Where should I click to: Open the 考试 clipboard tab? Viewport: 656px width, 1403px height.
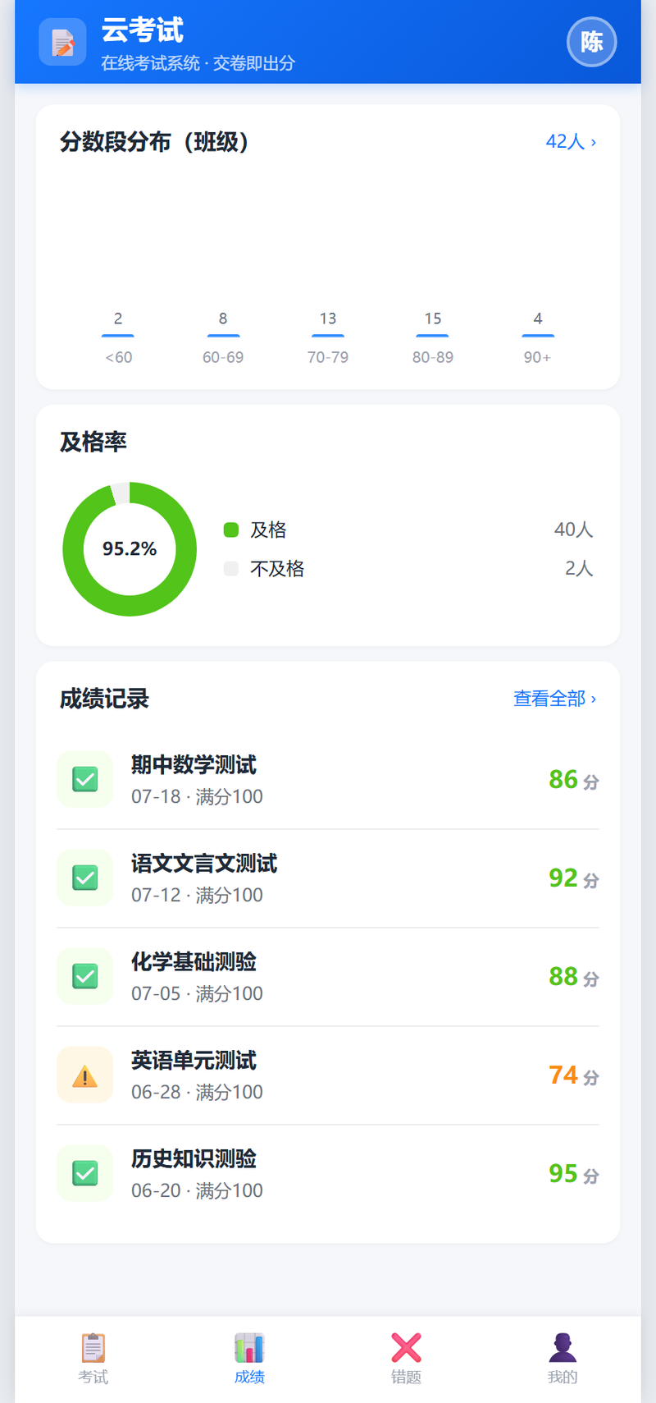click(x=93, y=1359)
